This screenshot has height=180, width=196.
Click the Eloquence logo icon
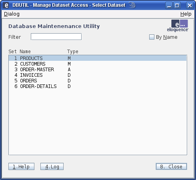coord(178,26)
